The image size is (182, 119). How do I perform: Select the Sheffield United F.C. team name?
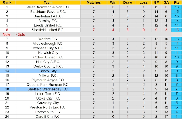(x=48, y=30)
